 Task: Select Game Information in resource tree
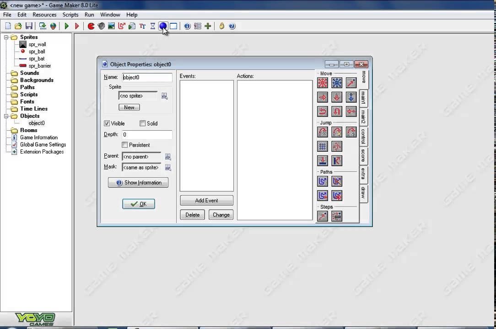38,138
